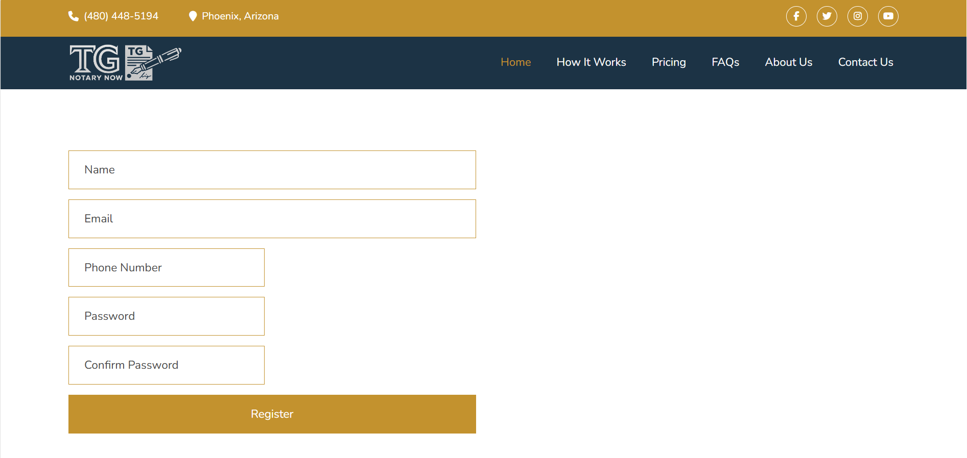The height and width of the screenshot is (458, 967).
Task: Open the Facebook social media icon
Action: (x=796, y=16)
